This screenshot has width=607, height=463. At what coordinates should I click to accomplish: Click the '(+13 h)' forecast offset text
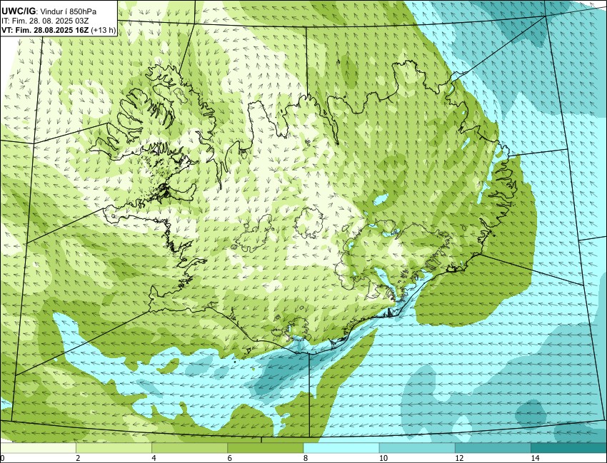pyautogui.click(x=103, y=31)
